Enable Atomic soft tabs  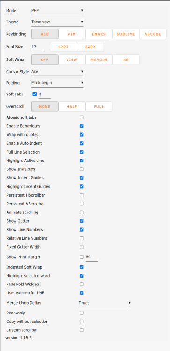tap(82, 117)
